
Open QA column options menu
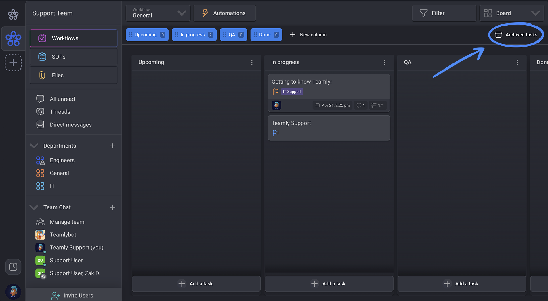click(x=517, y=62)
